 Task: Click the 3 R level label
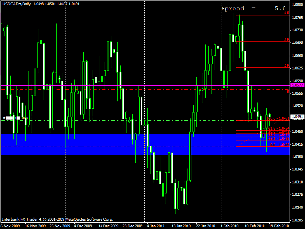[x=287, y=39]
